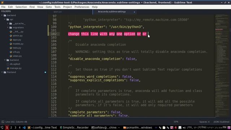Click the volume speaker icon in system tray
The width and height of the screenshot is (231, 130).
[x=184, y=127]
